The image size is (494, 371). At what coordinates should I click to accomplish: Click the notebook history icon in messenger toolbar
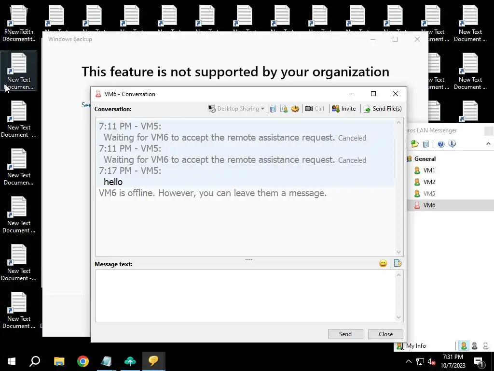(425, 144)
